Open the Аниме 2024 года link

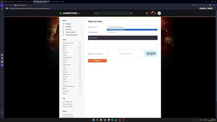[x=67, y=104]
